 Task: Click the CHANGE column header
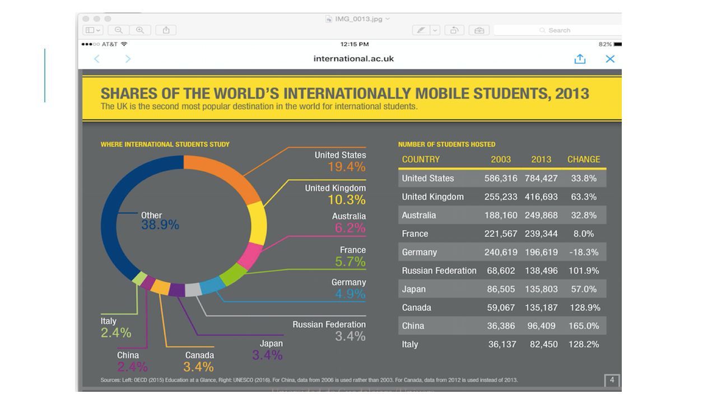pyautogui.click(x=584, y=160)
